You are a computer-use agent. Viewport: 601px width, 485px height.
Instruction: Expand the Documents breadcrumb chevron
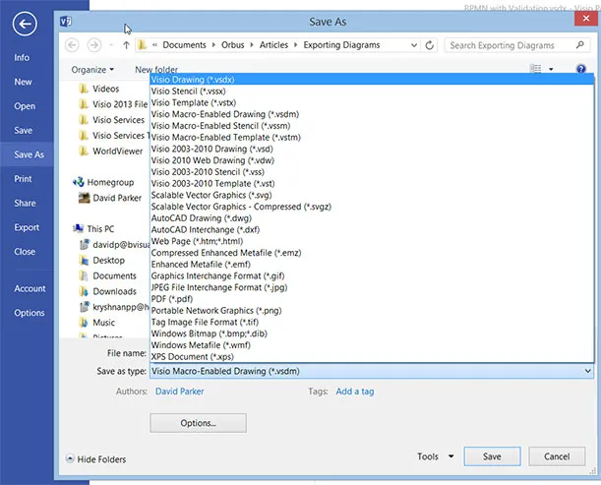(x=213, y=45)
